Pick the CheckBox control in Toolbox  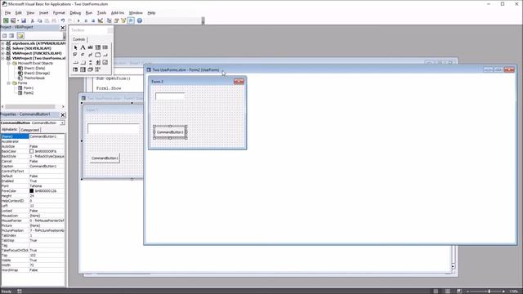(x=75, y=55)
